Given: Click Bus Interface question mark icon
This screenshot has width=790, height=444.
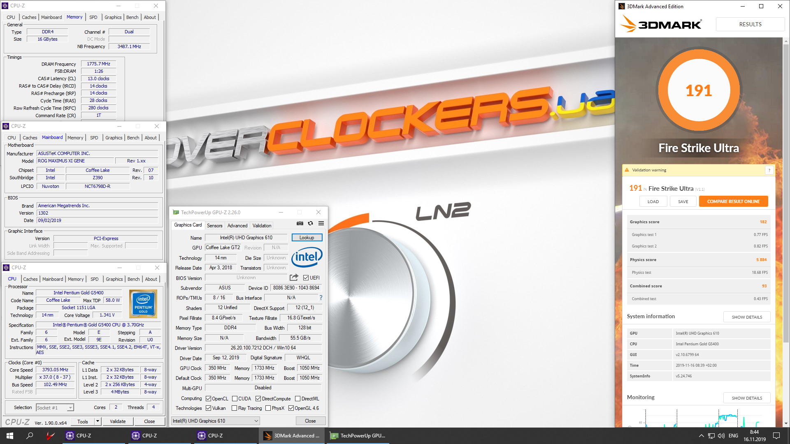Looking at the screenshot, I should click(321, 298).
